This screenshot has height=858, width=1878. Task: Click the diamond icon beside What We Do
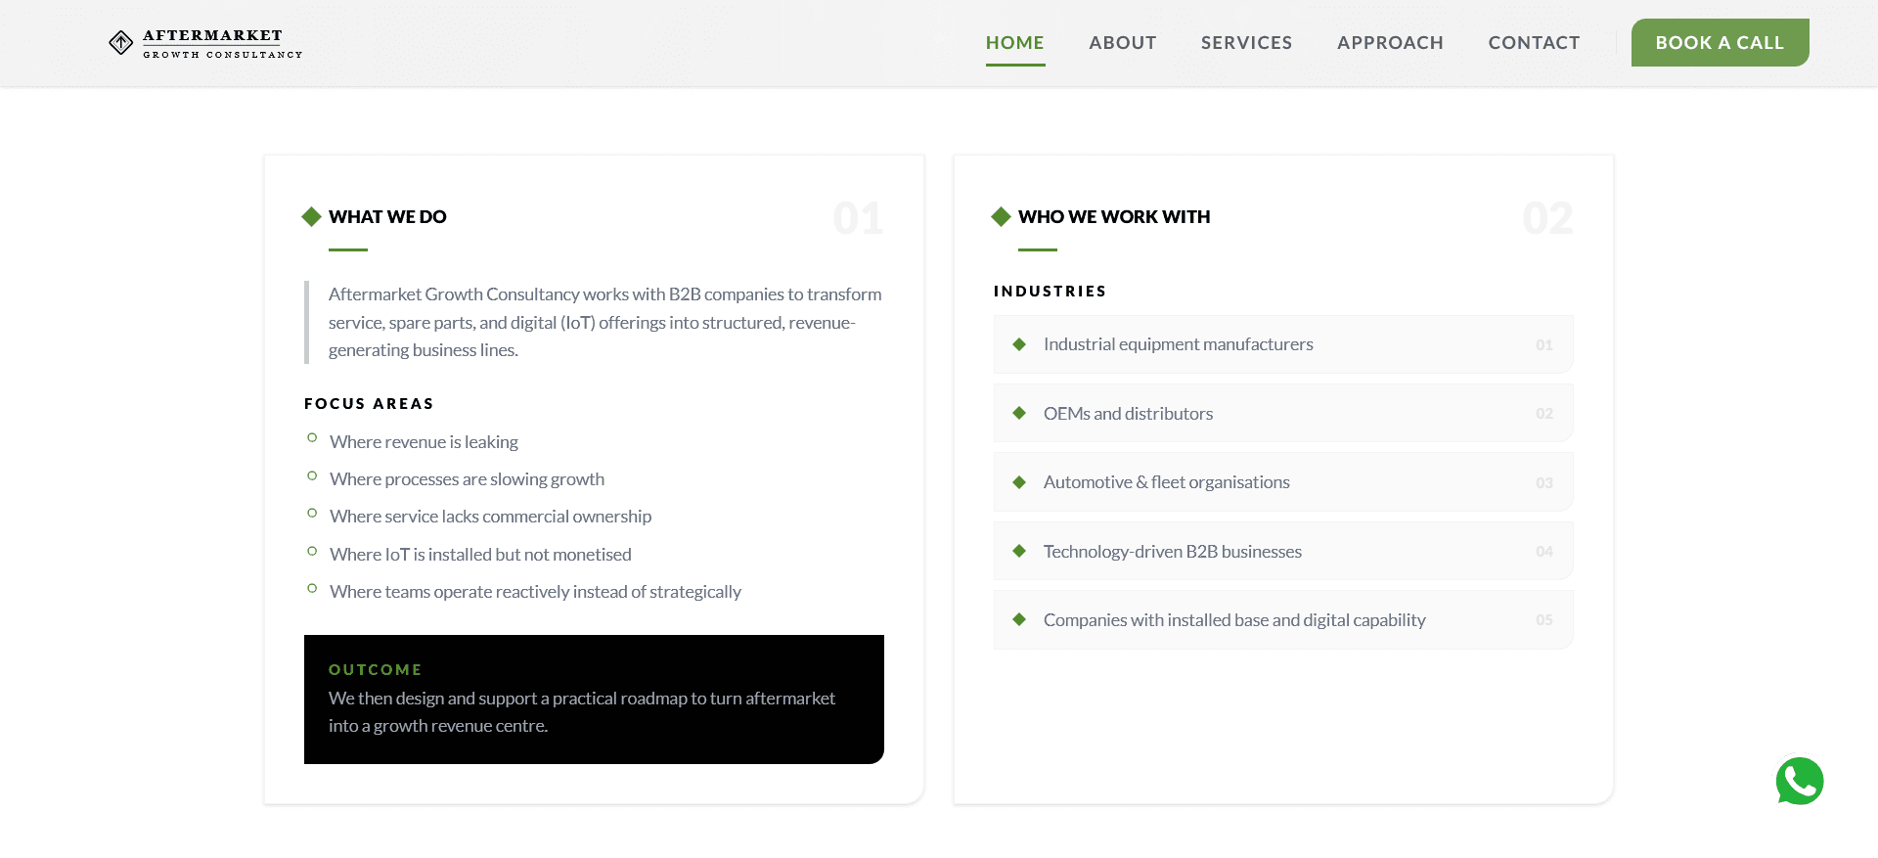(312, 216)
